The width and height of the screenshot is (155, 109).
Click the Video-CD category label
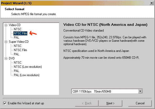[x=15, y=25]
